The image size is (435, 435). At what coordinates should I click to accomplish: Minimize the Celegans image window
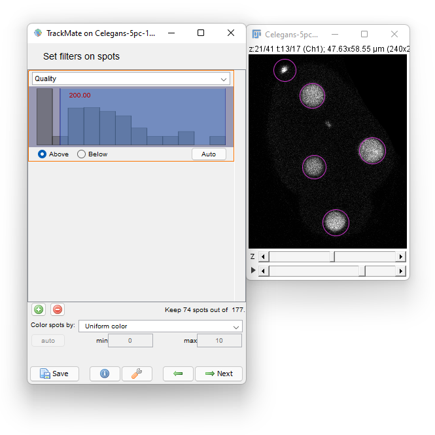[335, 35]
